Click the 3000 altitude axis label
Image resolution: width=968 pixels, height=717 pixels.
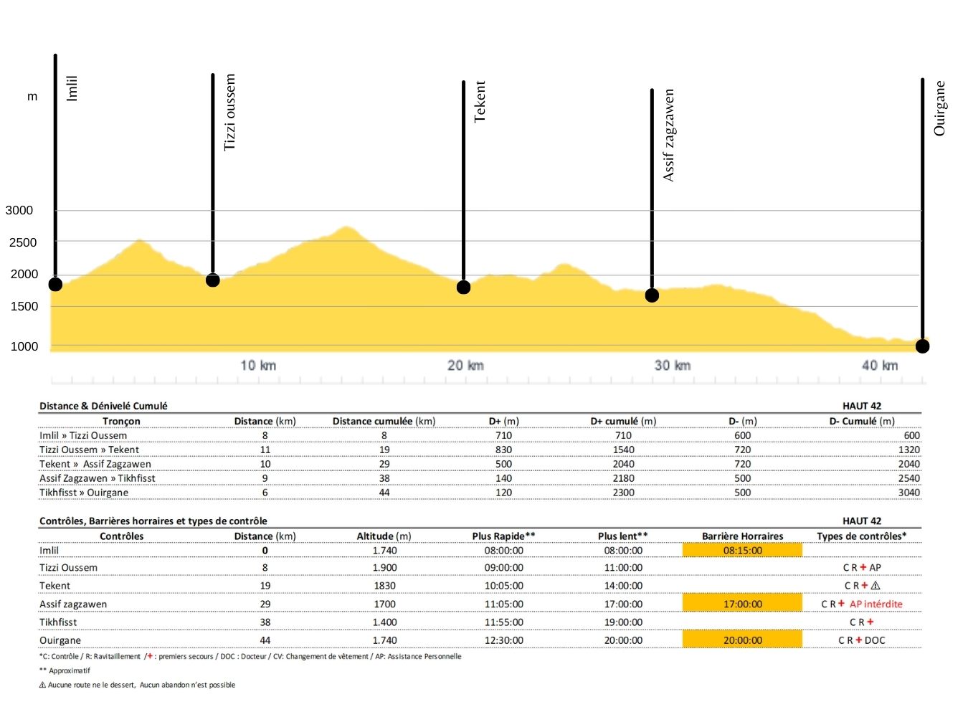19,210
